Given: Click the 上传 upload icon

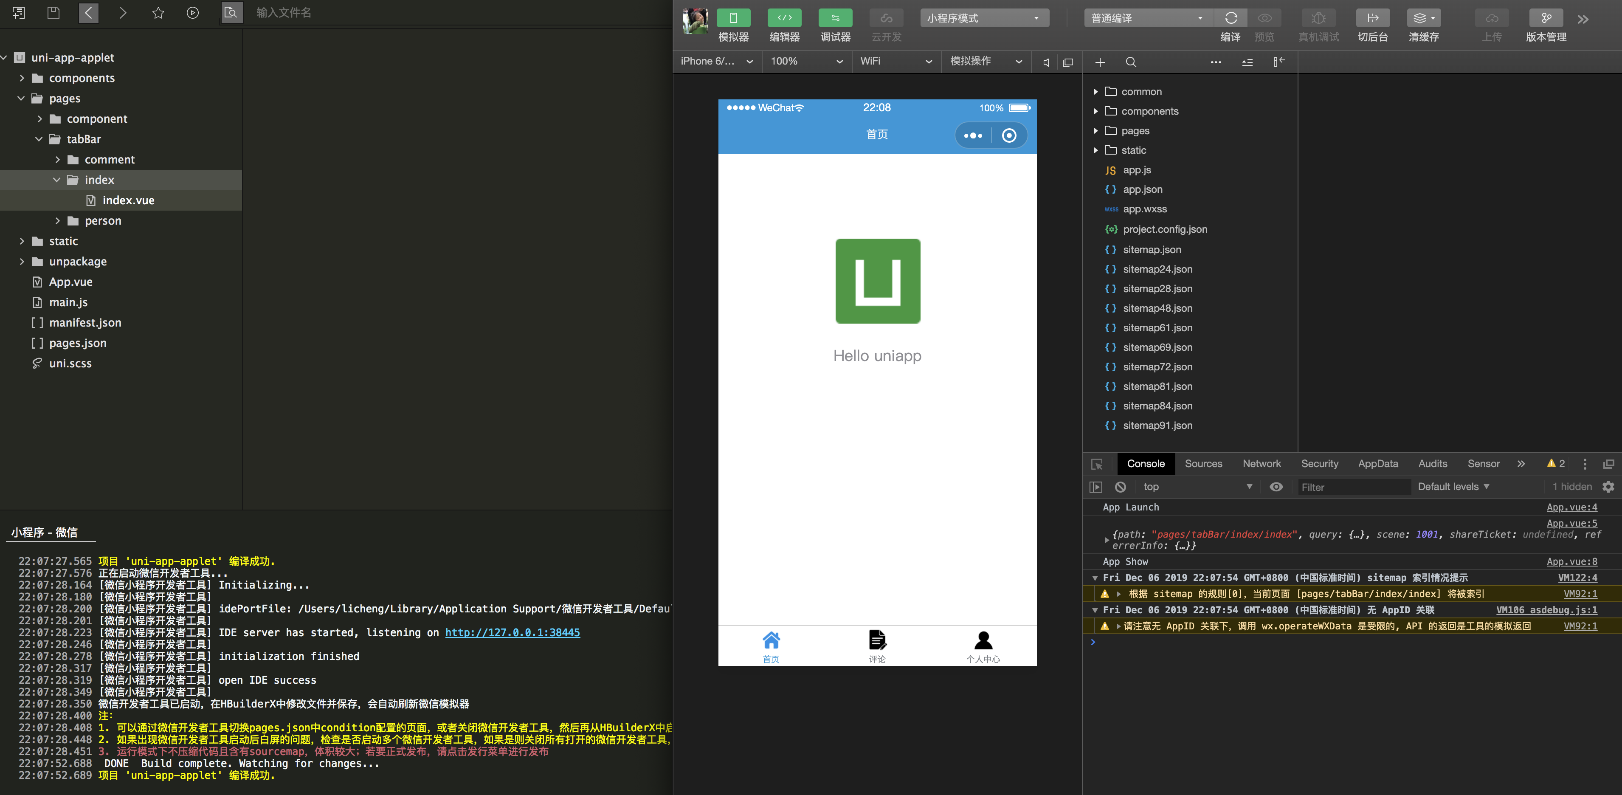Looking at the screenshot, I should (x=1492, y=18).
